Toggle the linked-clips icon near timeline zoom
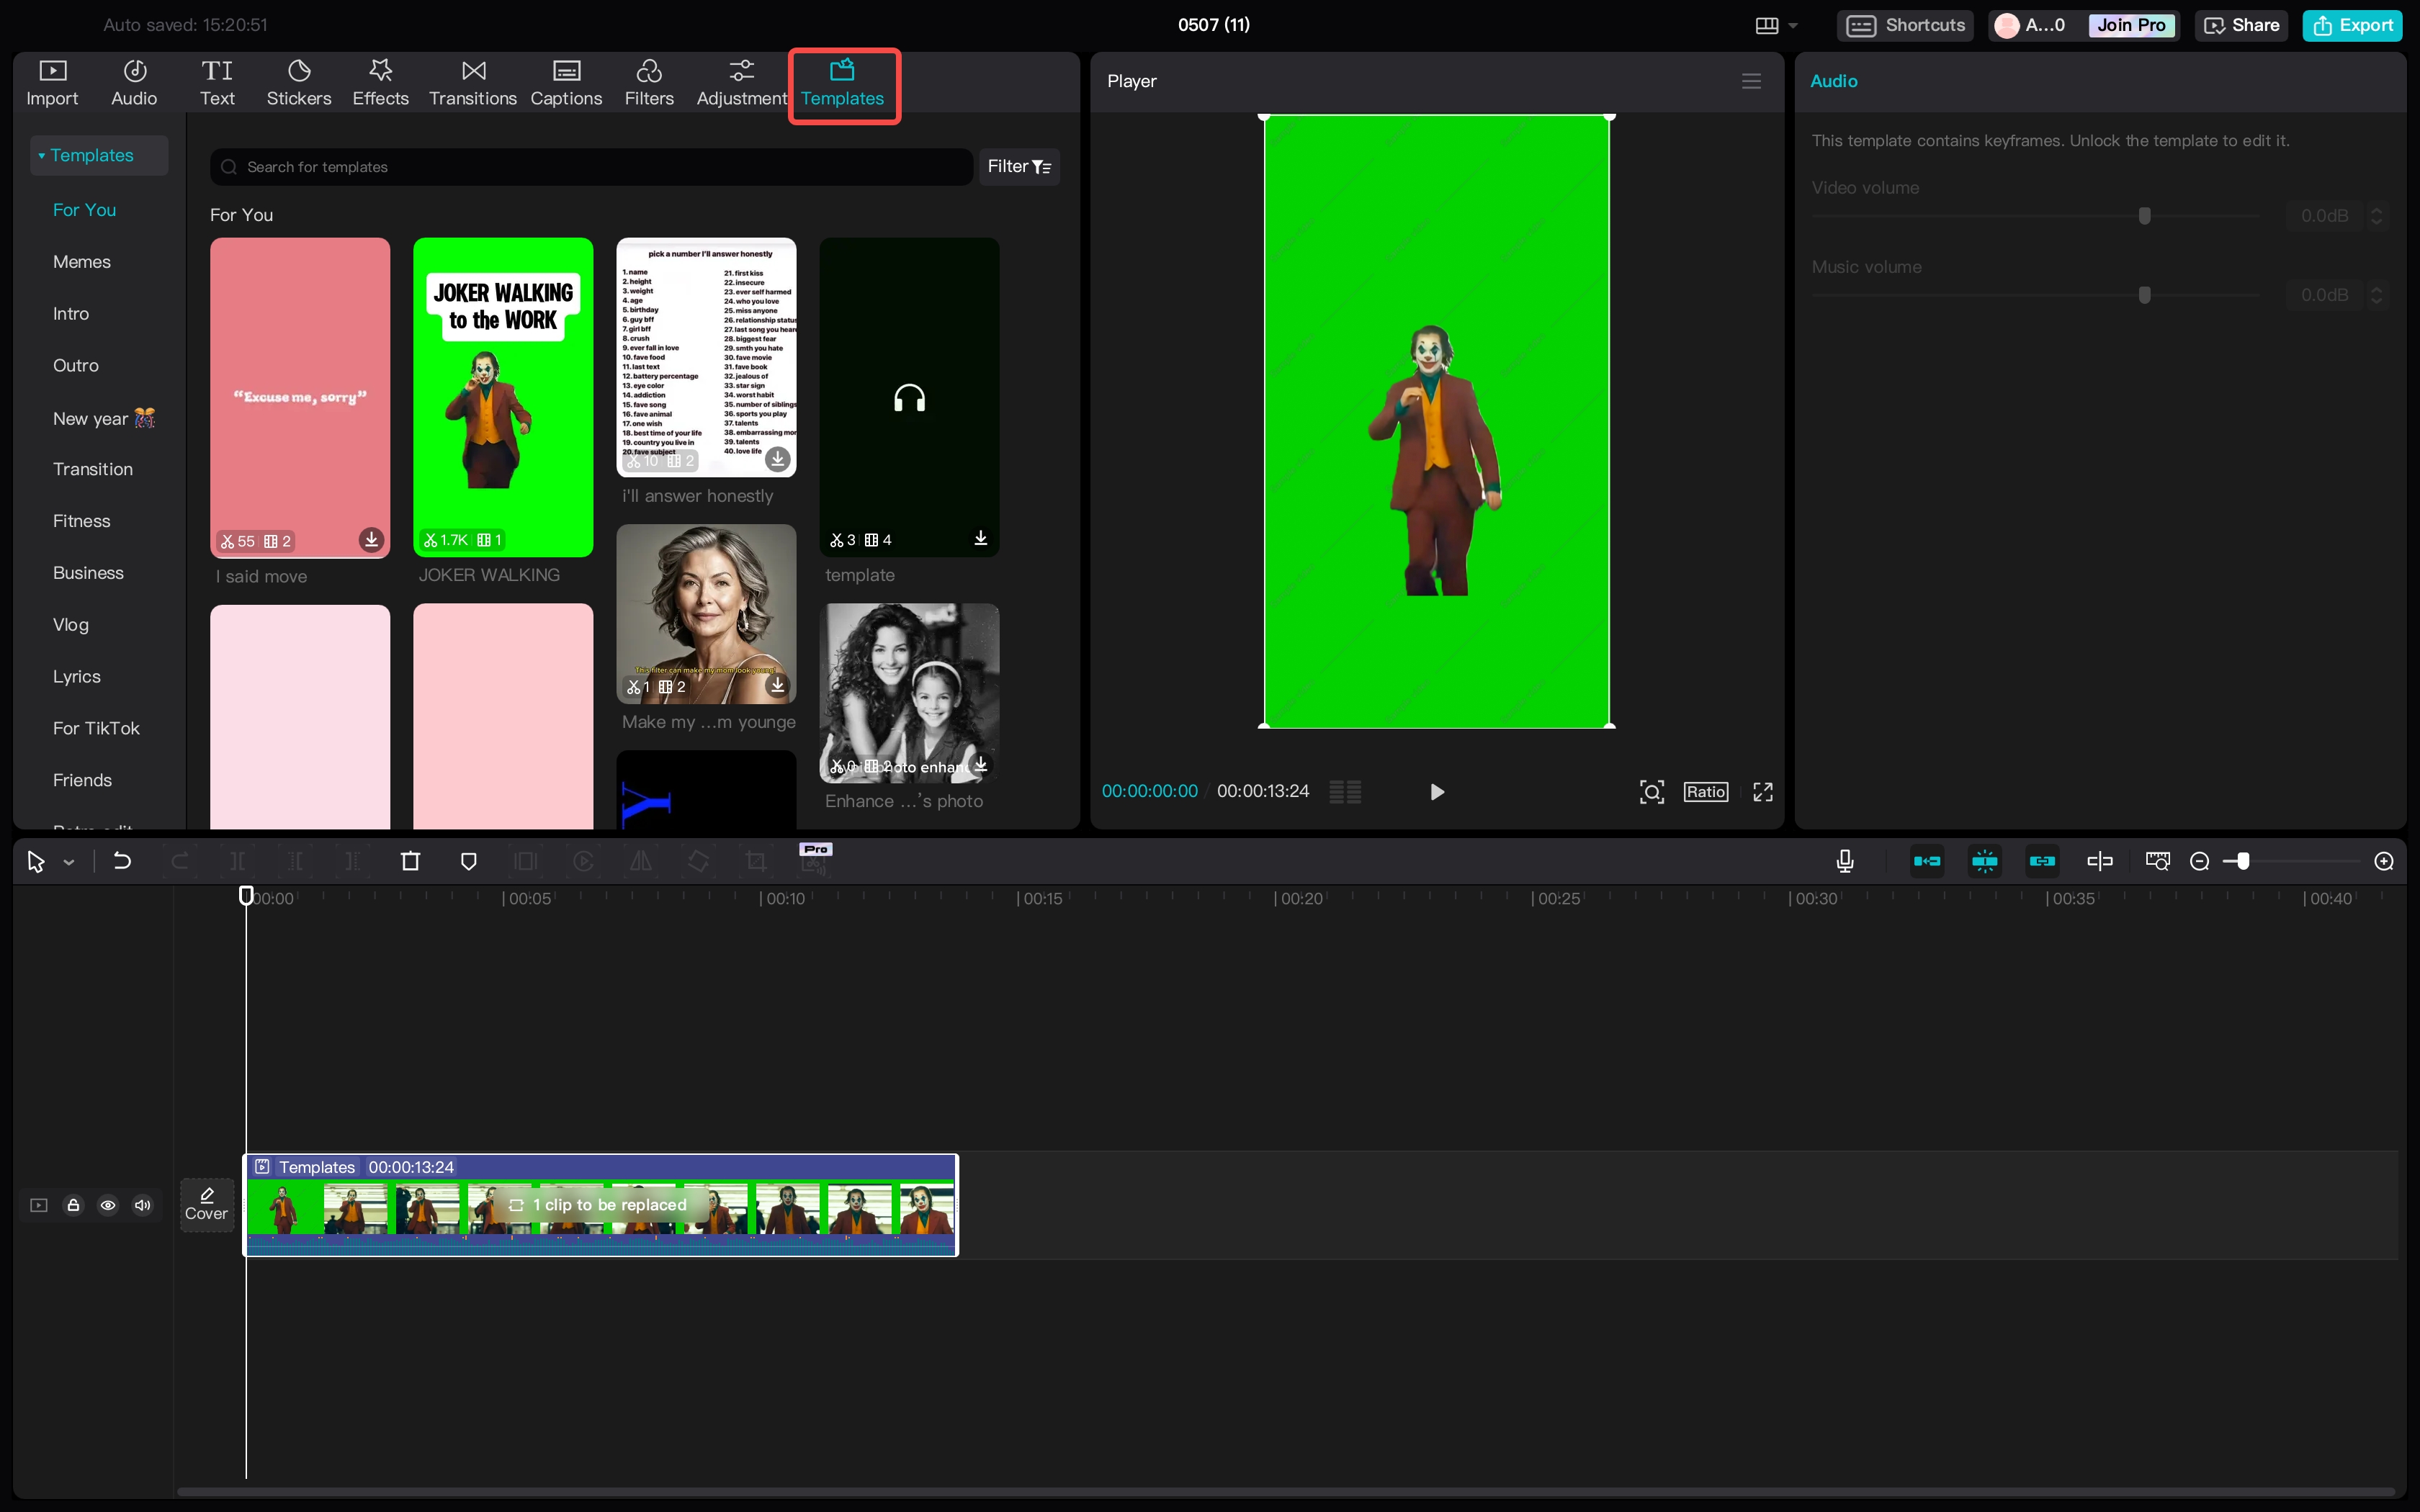Image resolution: width=2420 pixels, height=1512 pixels. (2042, 860)
